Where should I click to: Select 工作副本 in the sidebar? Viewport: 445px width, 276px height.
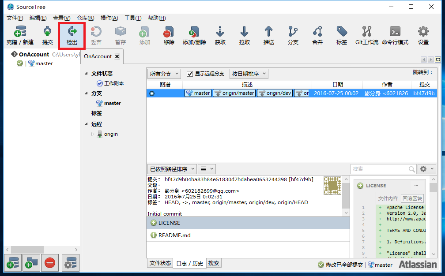coord(110,83)
